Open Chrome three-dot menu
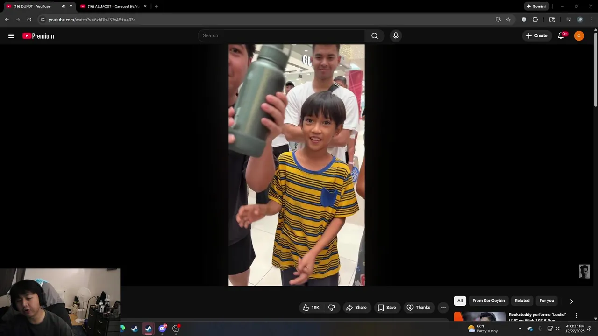Screen dimensions: 598x336 pos(591,20)
